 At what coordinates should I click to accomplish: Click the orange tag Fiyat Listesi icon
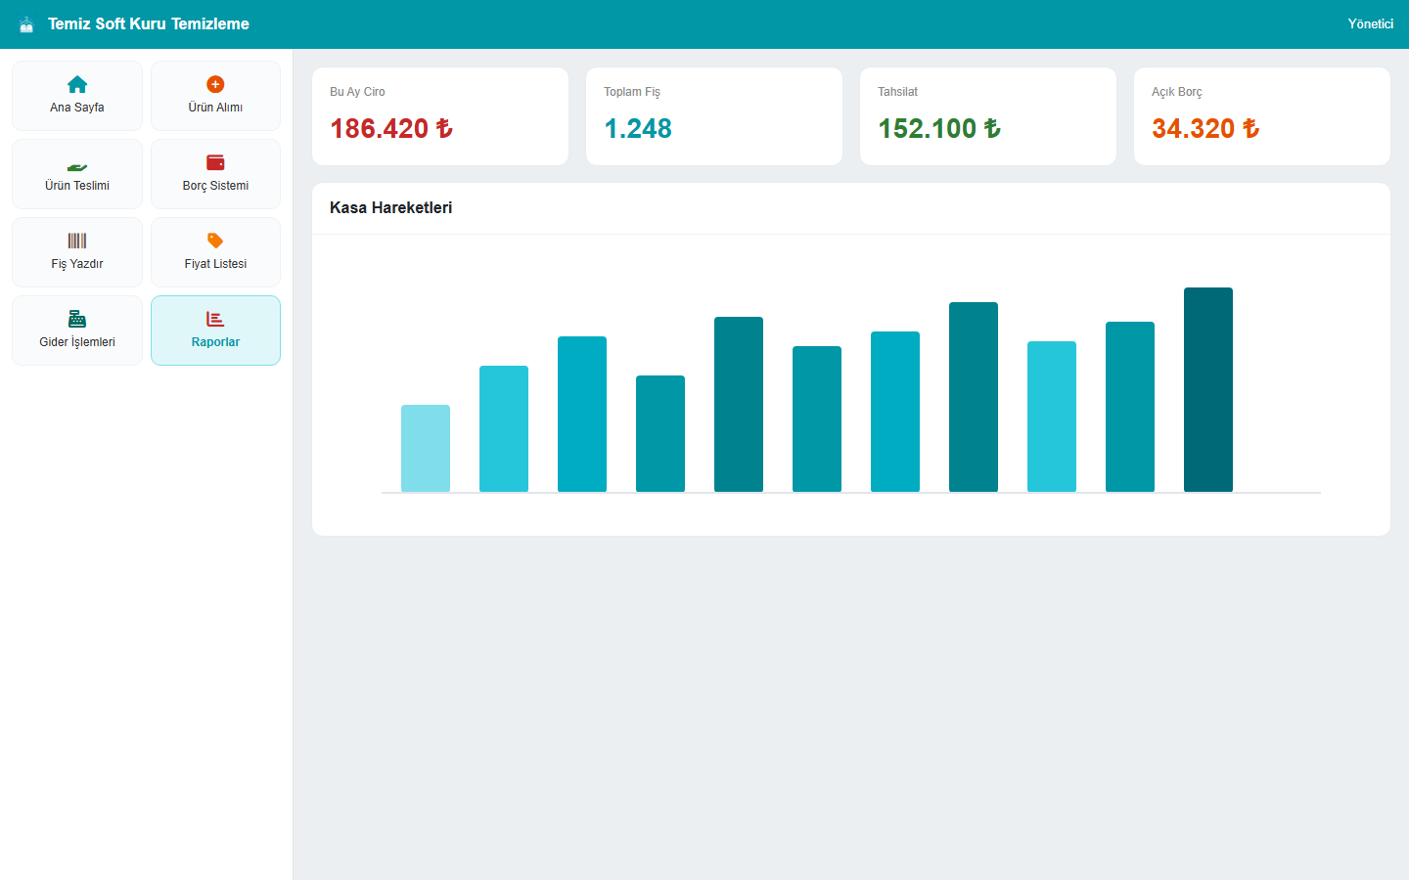click(215, 241)
